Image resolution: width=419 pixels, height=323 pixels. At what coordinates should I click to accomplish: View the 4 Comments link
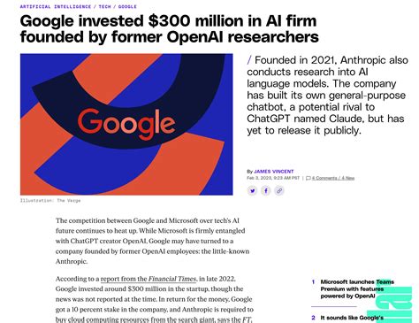333,178
